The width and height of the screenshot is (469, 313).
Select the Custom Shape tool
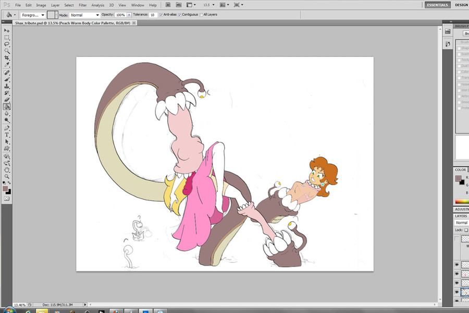click(7, 149)
